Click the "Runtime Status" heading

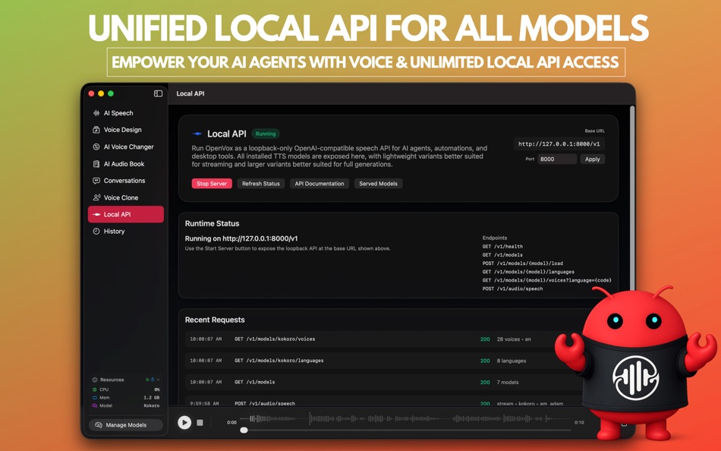click(x=212, y=224)
